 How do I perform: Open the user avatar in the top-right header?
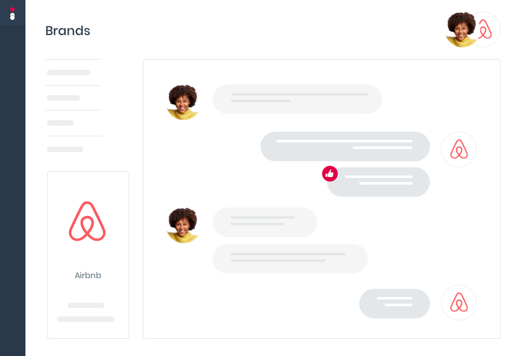click(461, 29)
